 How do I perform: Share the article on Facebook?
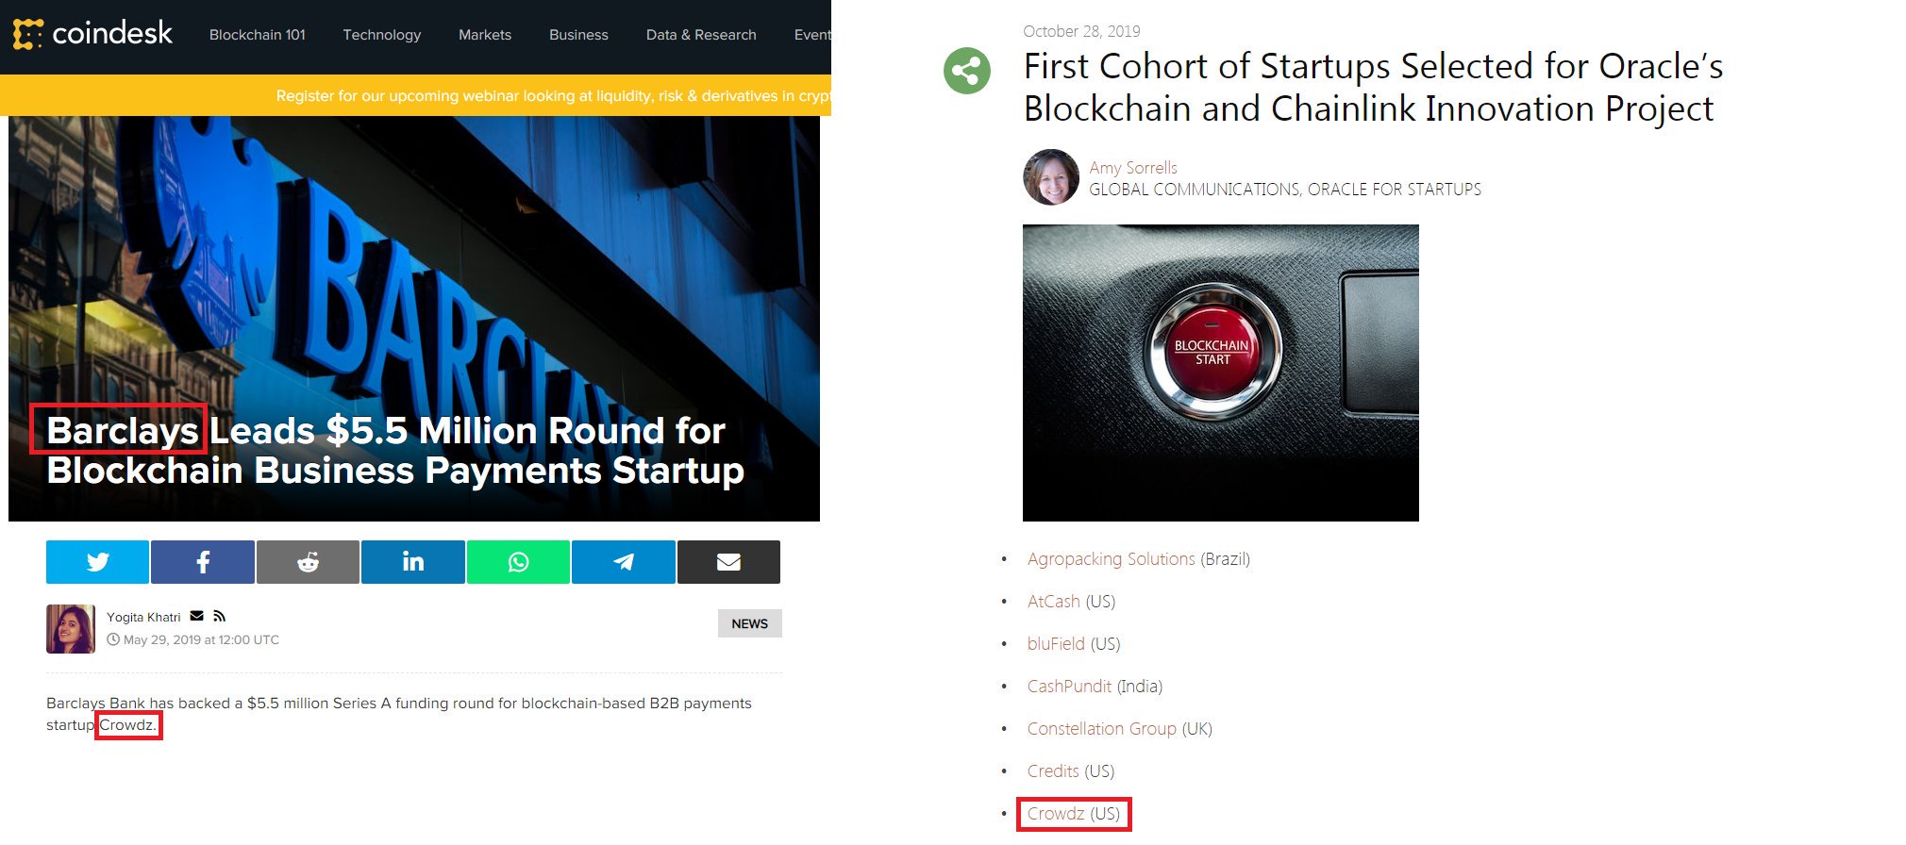(203, 562)
